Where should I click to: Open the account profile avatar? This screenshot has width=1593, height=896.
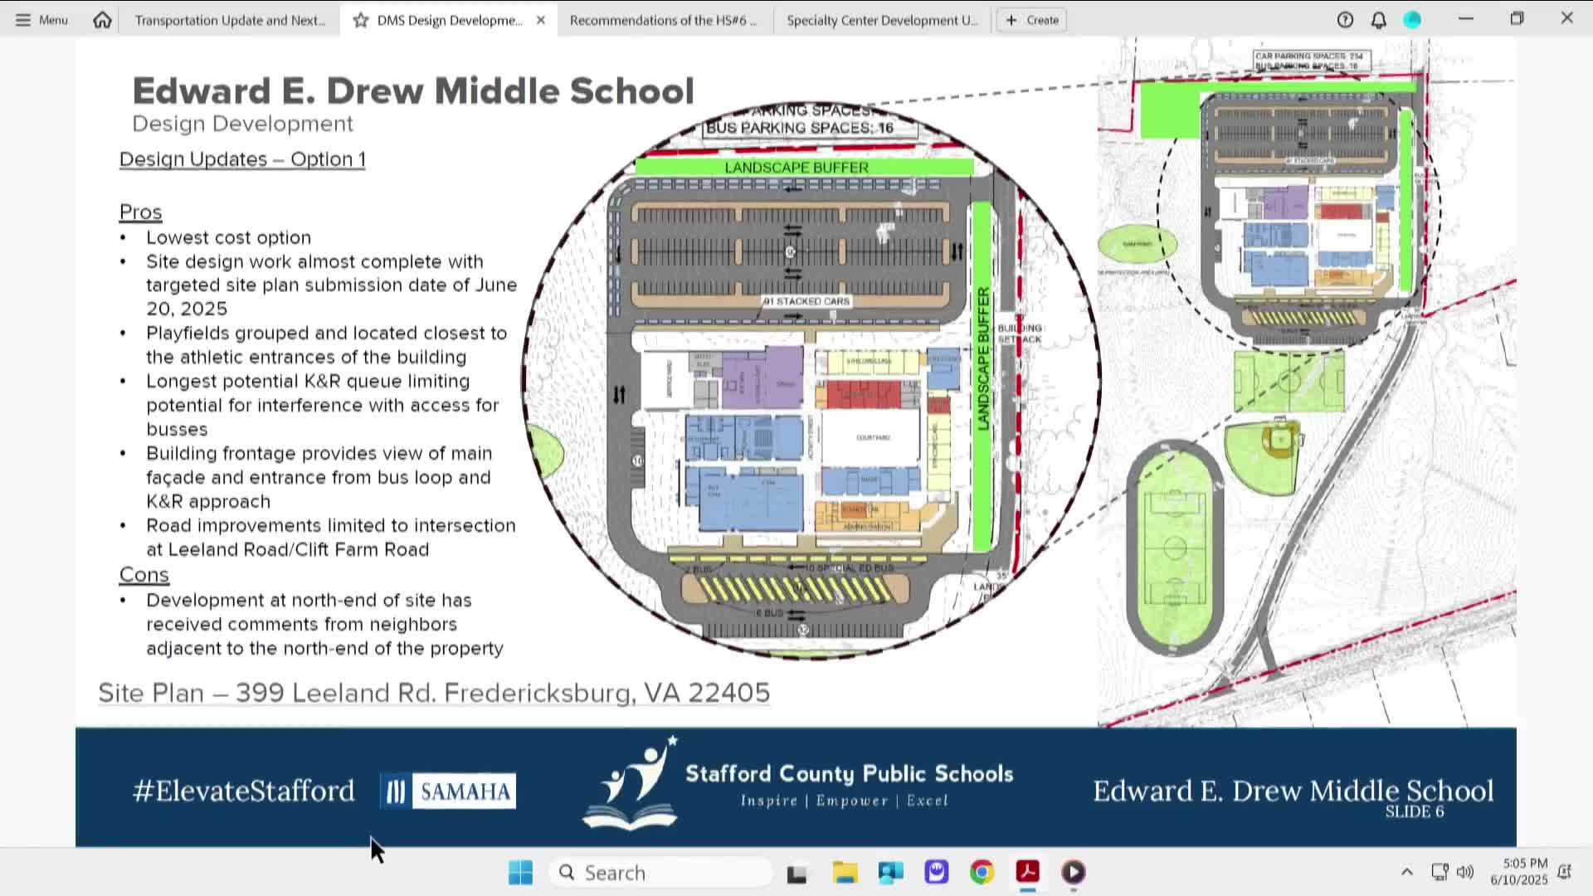[x=1412, y=20]
